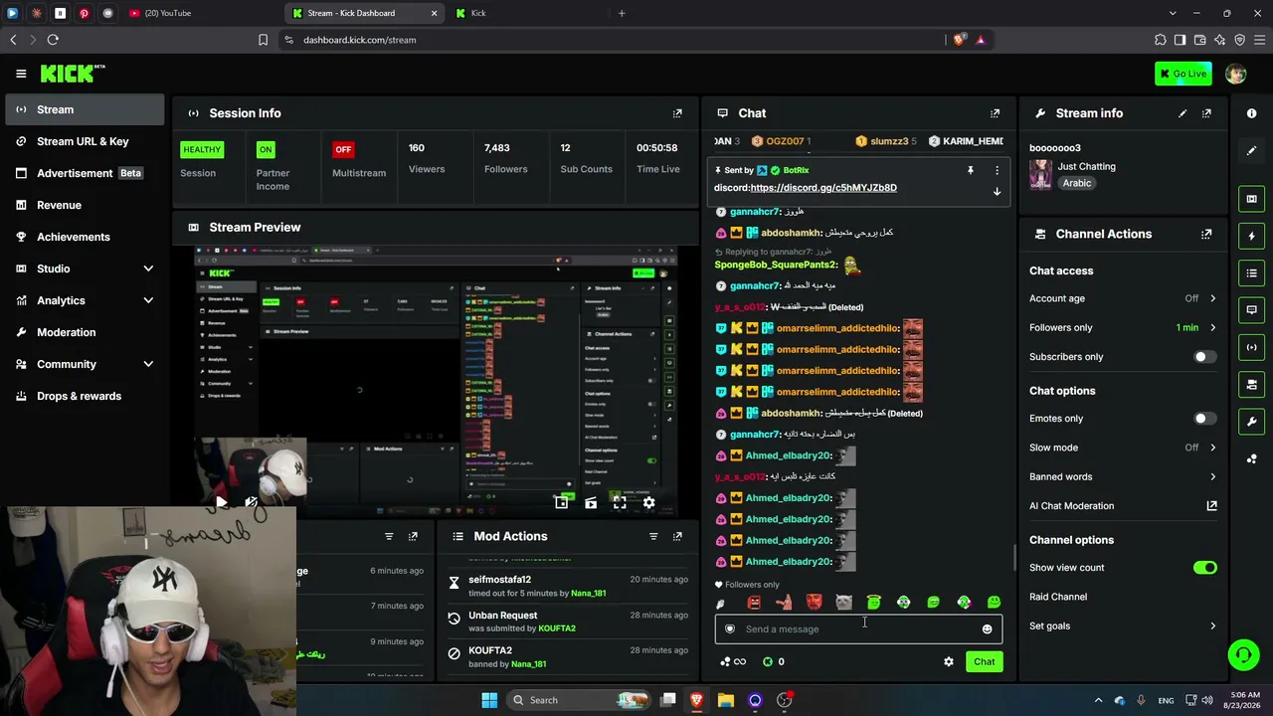
Task: Click the Windows taskbar Search box
Action: click(579, 700)
